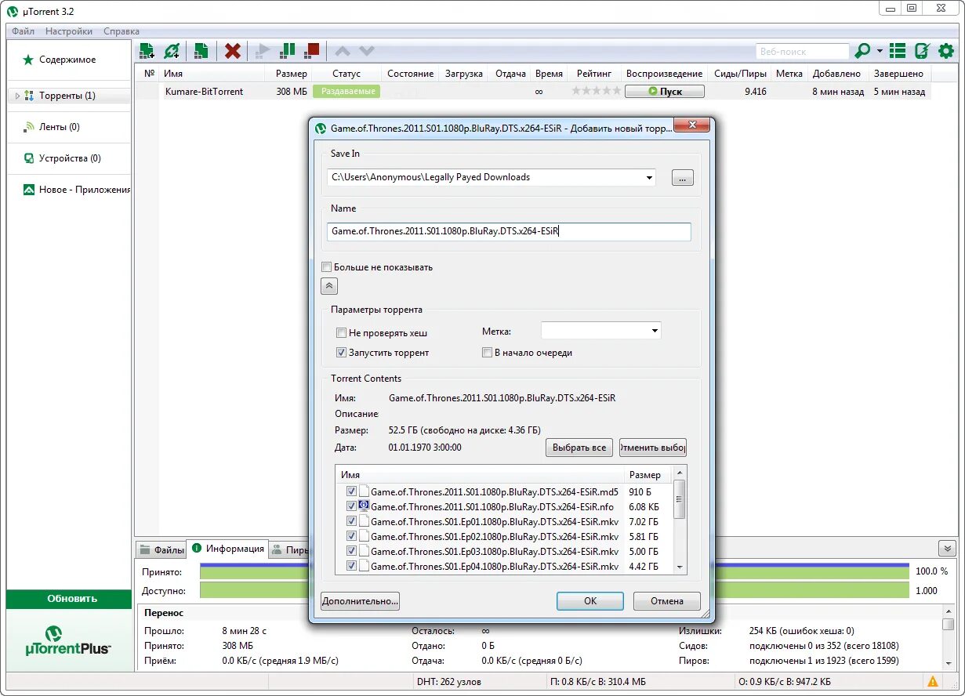This screenshot has height=696, width=965.
Task: Click the icon beside Новое - Приложения
Action: [x=29, y=190]
